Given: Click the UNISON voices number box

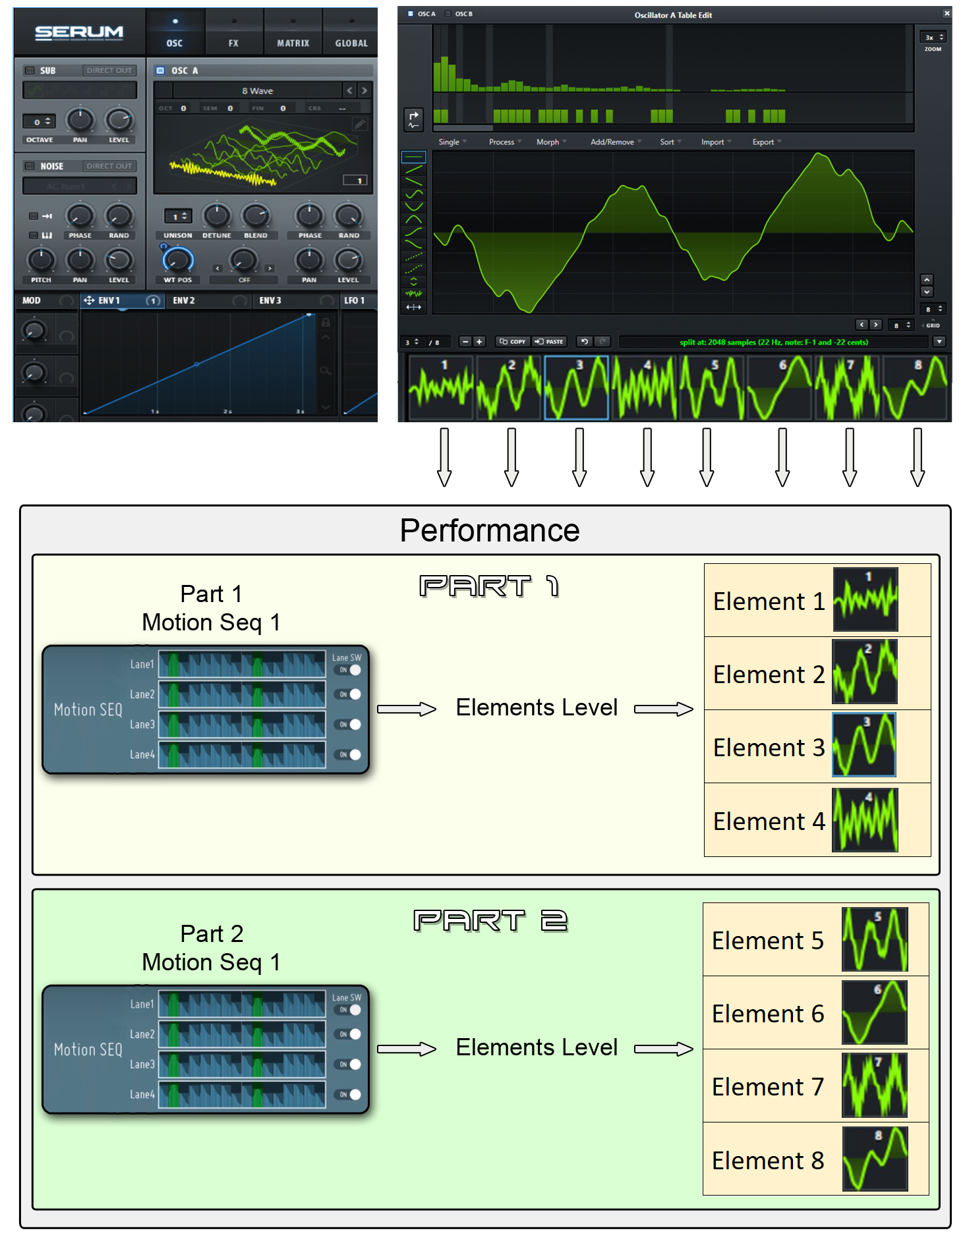Looking at the screenshot, I should tap(178, 216).
